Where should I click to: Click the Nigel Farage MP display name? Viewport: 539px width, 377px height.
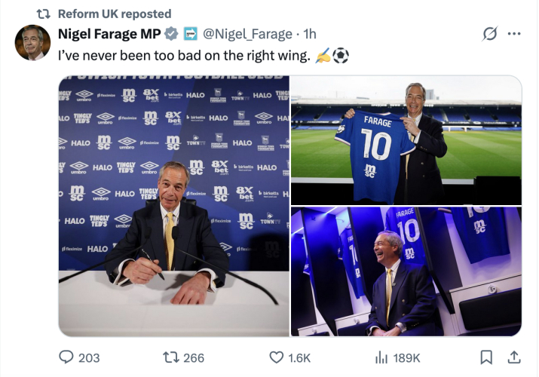(109, 34)
